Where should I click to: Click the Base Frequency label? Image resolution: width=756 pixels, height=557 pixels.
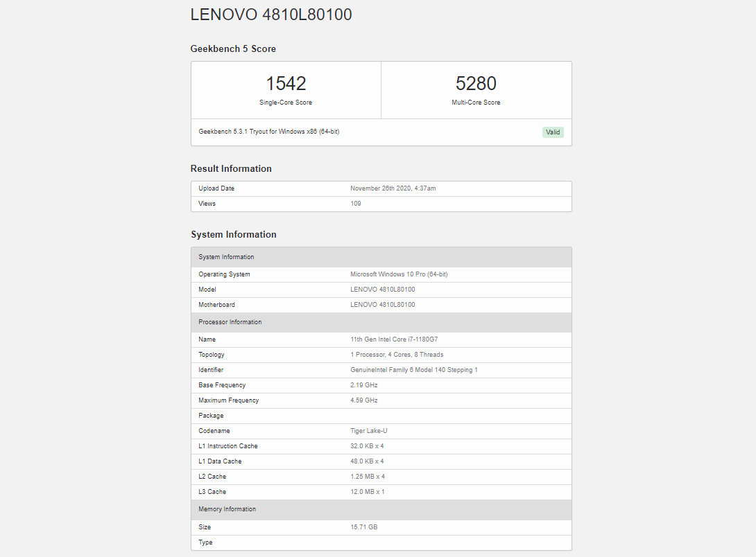222,385
